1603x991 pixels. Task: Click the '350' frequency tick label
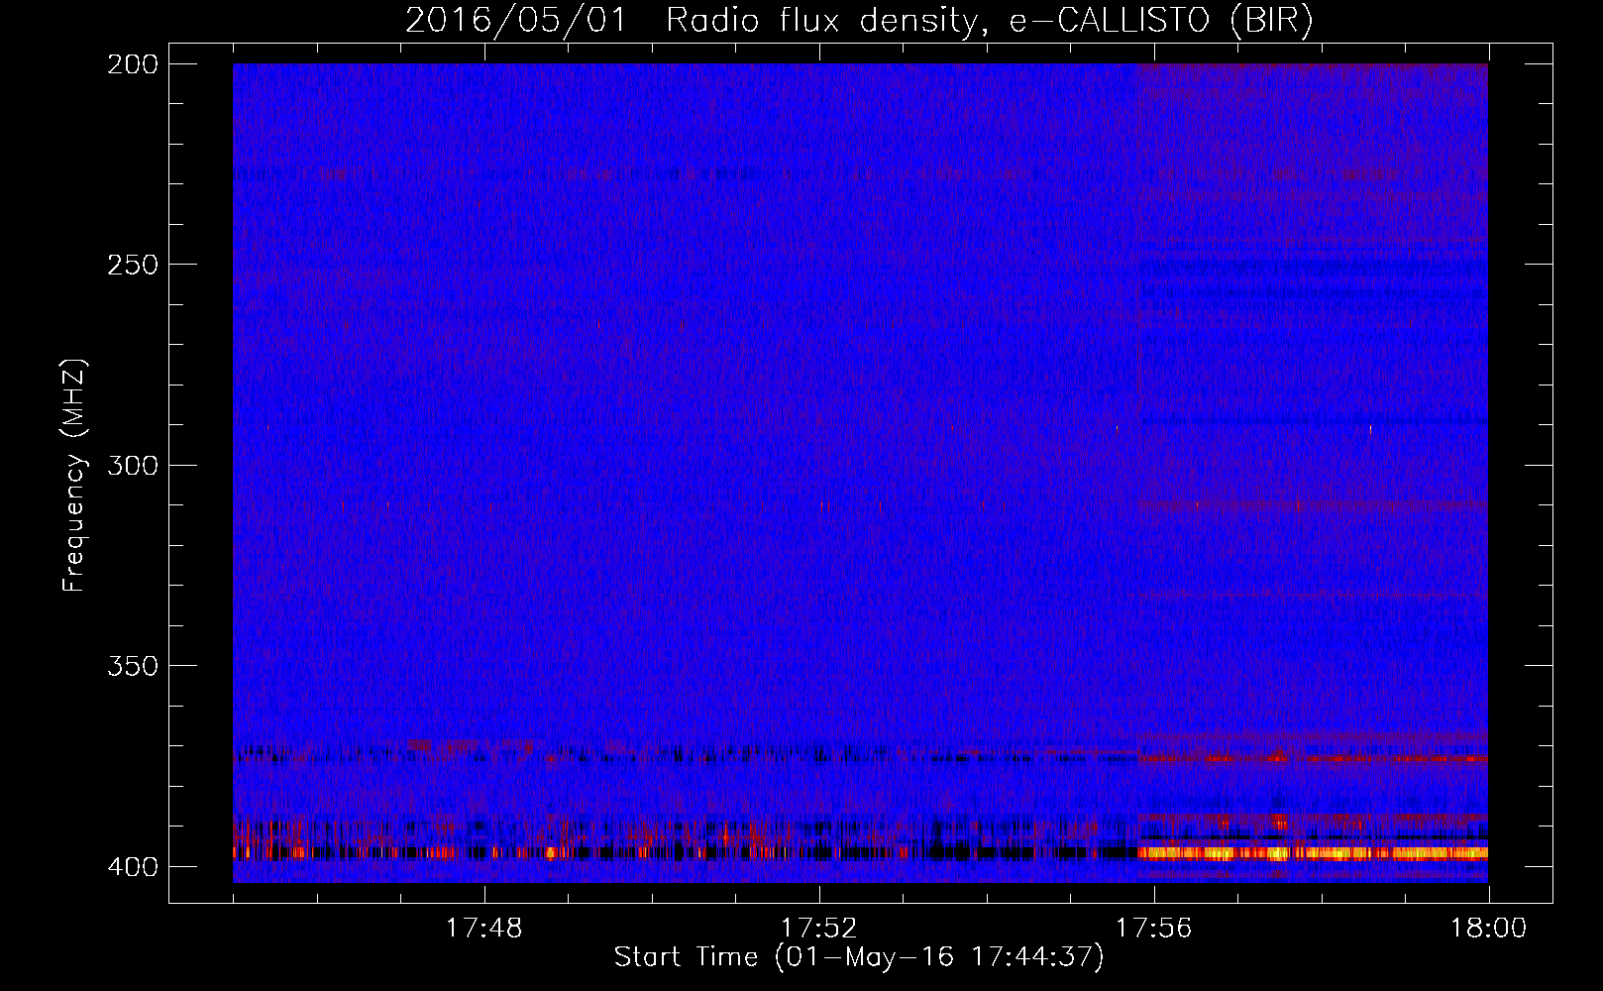tap(132, 665)
